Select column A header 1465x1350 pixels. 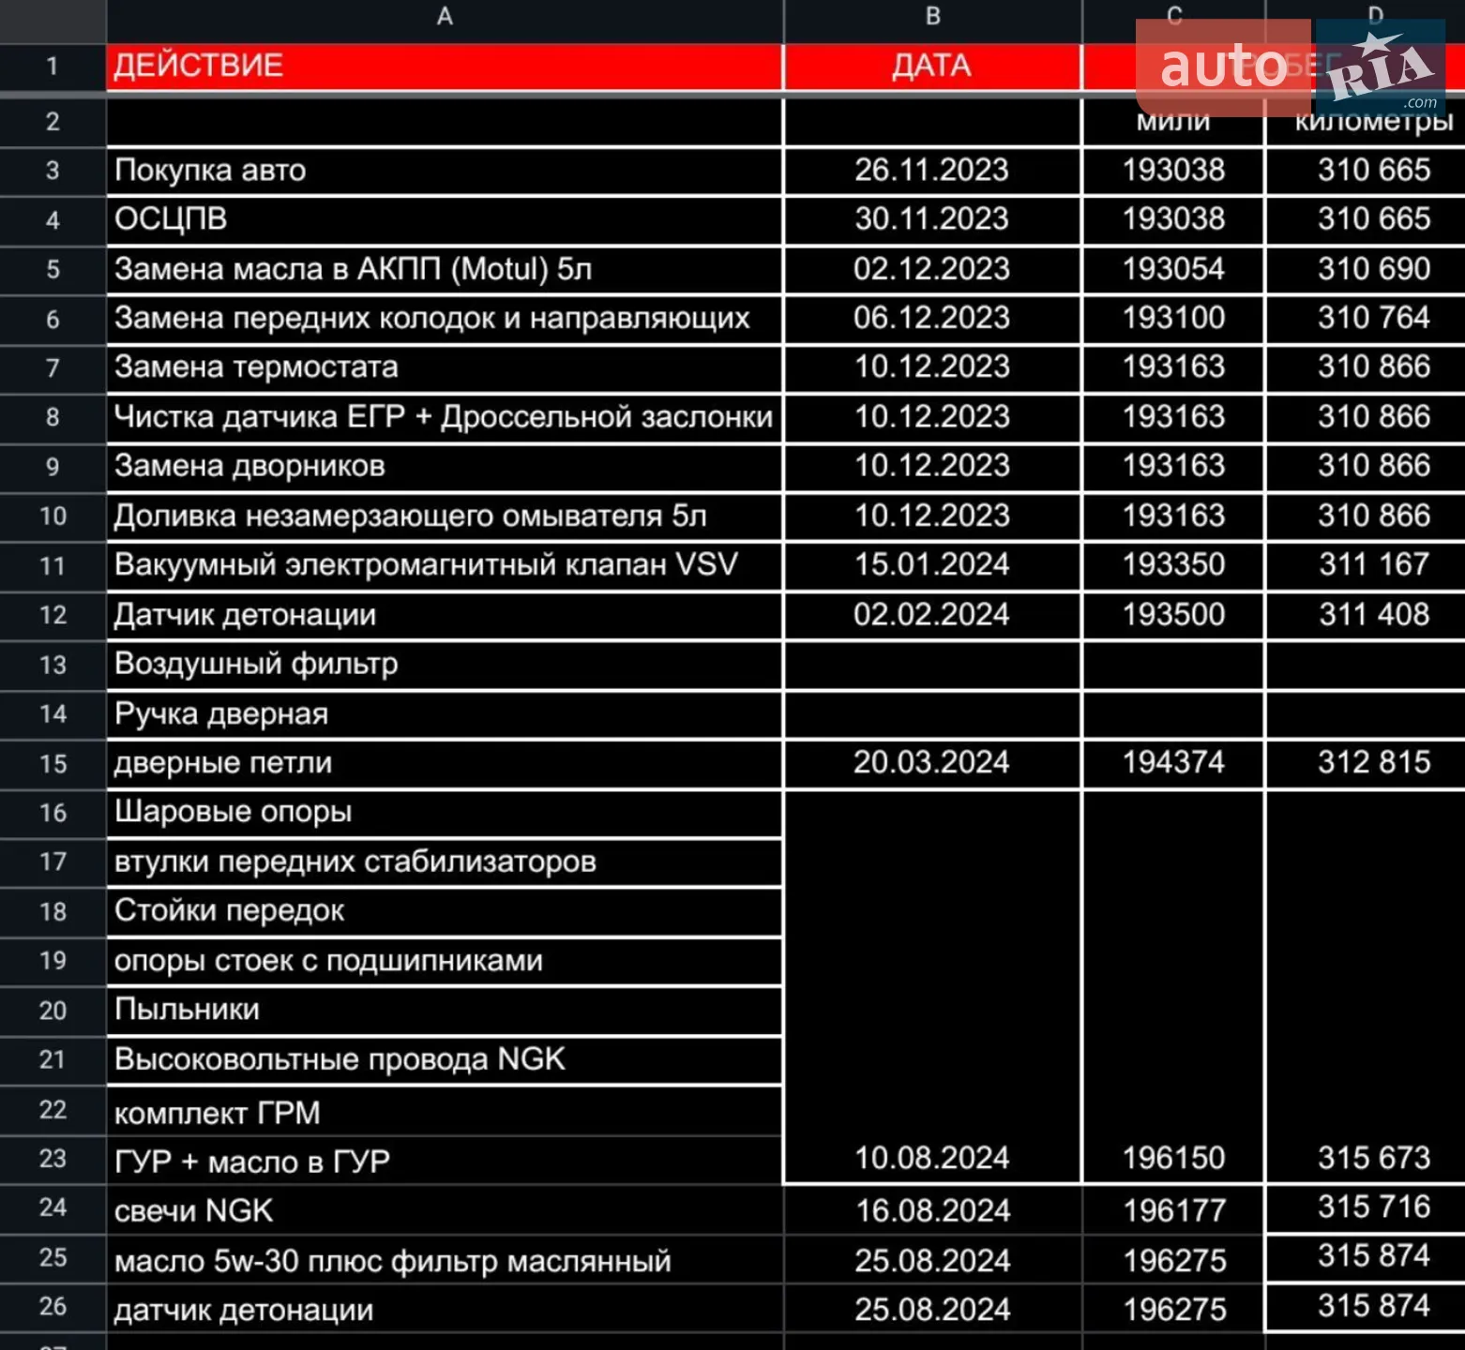[445, 16]
